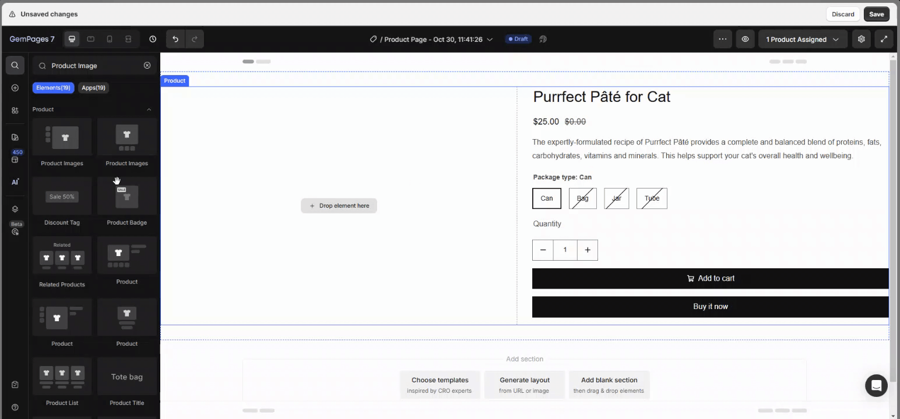Enter fullscreen with the expand icon
900x419 pixels.
pyautogui.click(x=884, y=39)
